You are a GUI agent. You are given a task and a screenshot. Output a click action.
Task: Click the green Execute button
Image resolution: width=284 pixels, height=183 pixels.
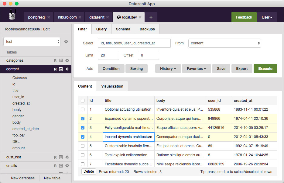point(265,69)
